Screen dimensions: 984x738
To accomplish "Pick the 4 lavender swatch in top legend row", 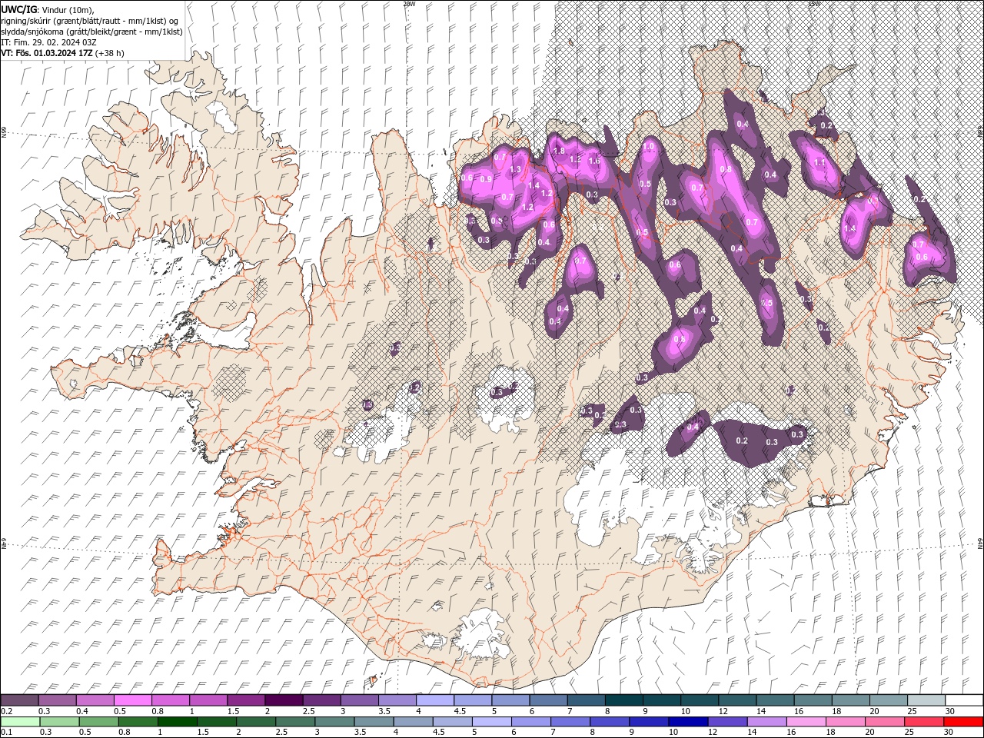I will tap(435, 700).
